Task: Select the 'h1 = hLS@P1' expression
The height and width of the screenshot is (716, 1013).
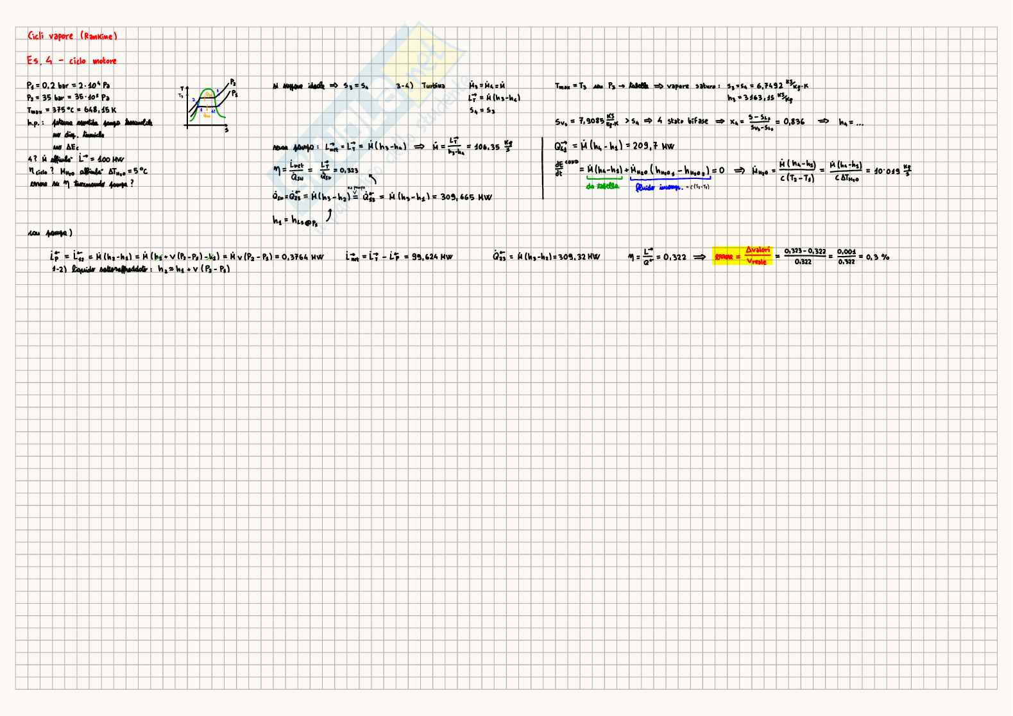Action: click(x=295, y=220)
